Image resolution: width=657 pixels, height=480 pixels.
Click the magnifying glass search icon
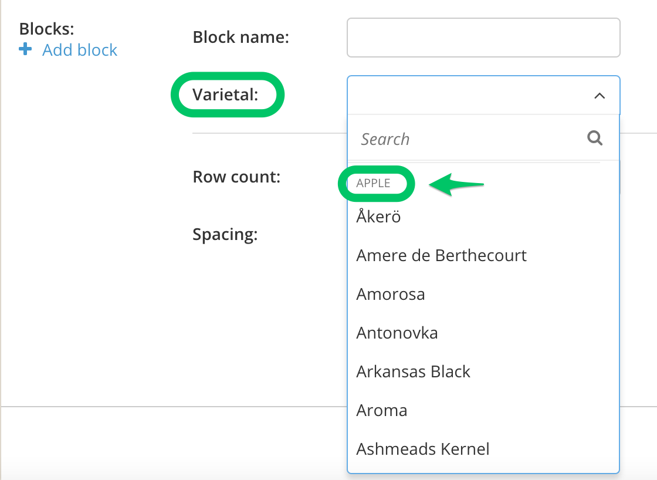tap(595, 138)
